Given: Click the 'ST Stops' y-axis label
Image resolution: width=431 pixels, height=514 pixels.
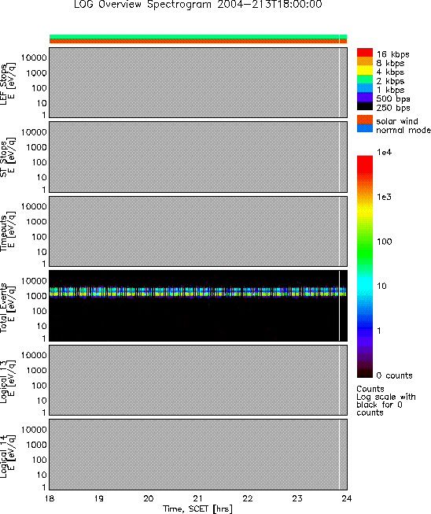Looking at the screenshot, I should [x=4, y=159].
